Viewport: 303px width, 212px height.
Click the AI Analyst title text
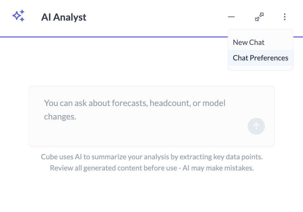[64, 17]
